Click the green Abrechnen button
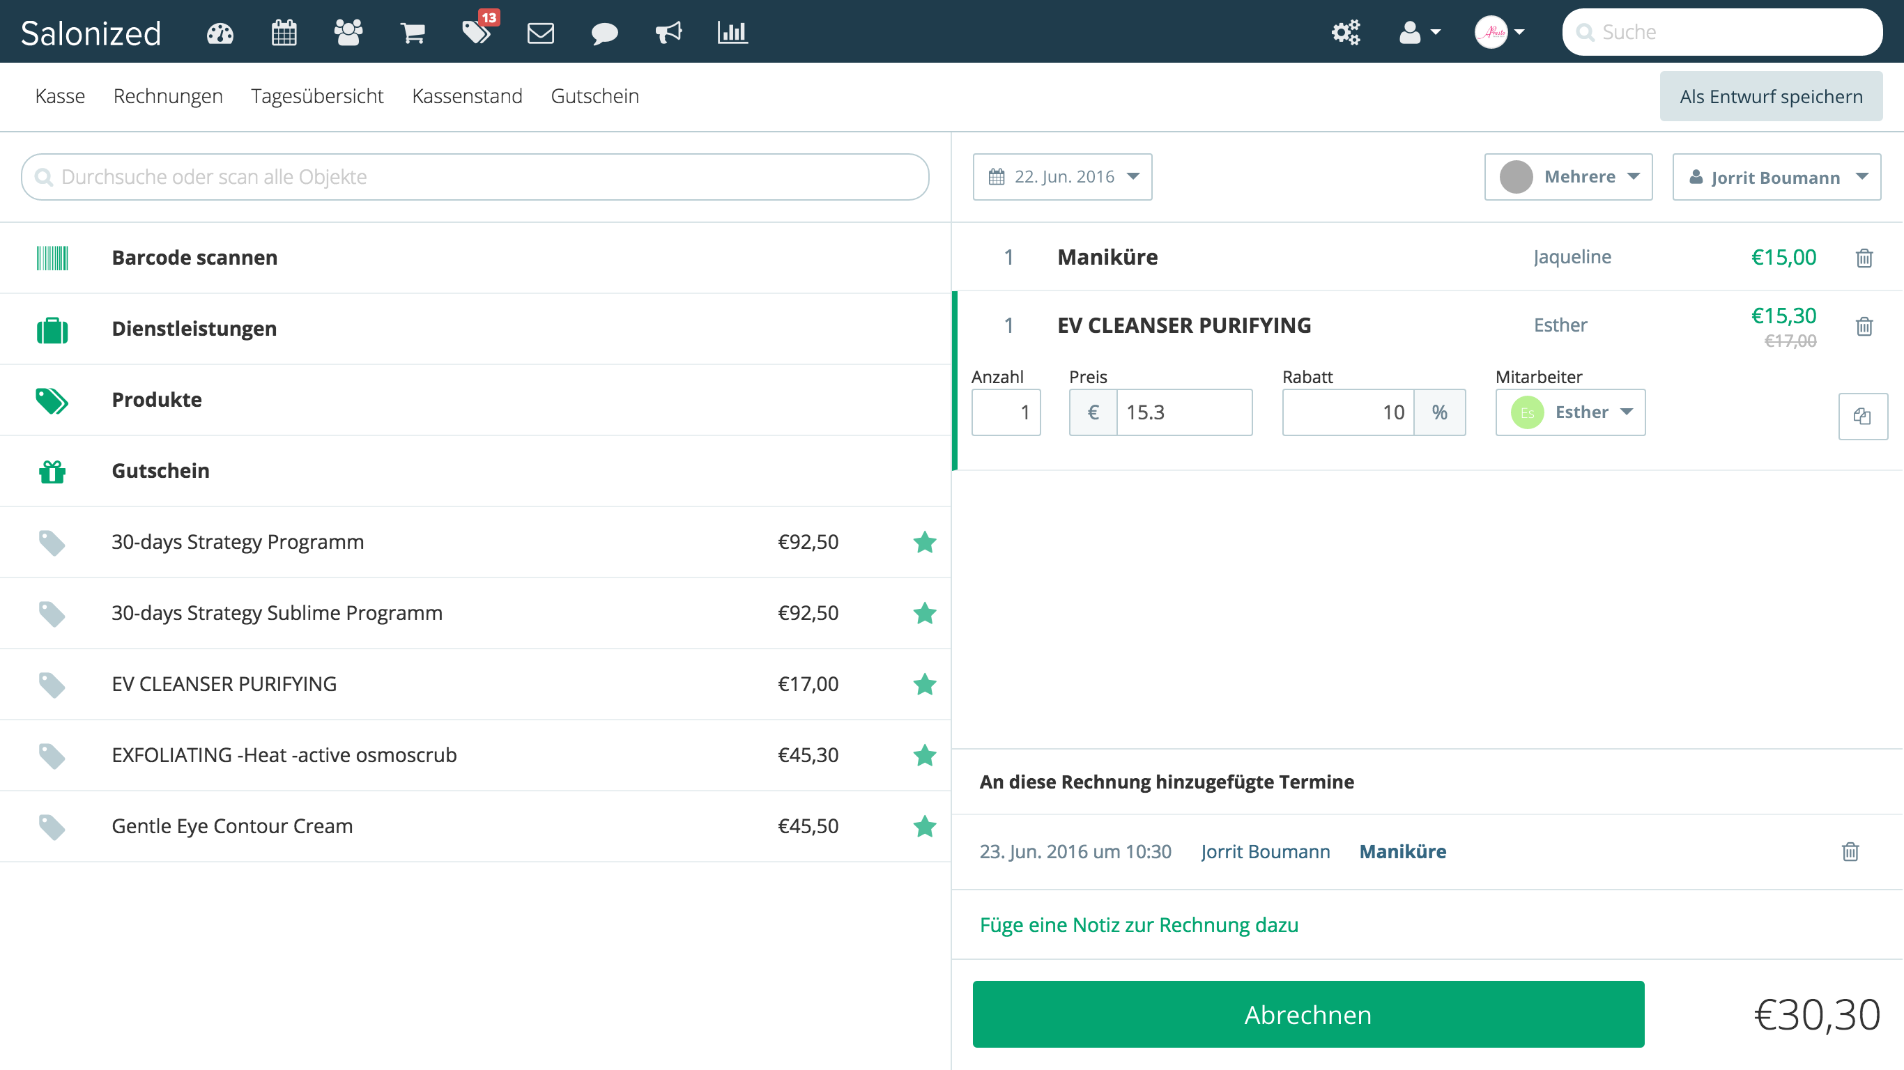 click(x=1307, y=1014)
